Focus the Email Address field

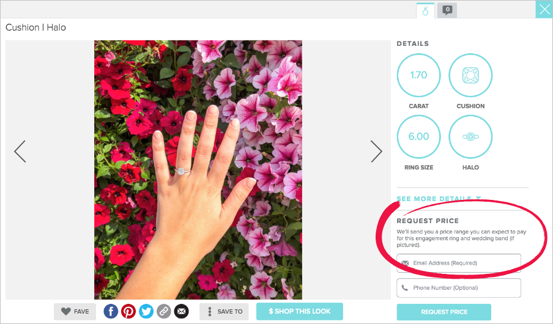click(x=458, y=263)
